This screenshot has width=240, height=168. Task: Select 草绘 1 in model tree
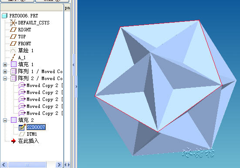click(x=26, y=50)
